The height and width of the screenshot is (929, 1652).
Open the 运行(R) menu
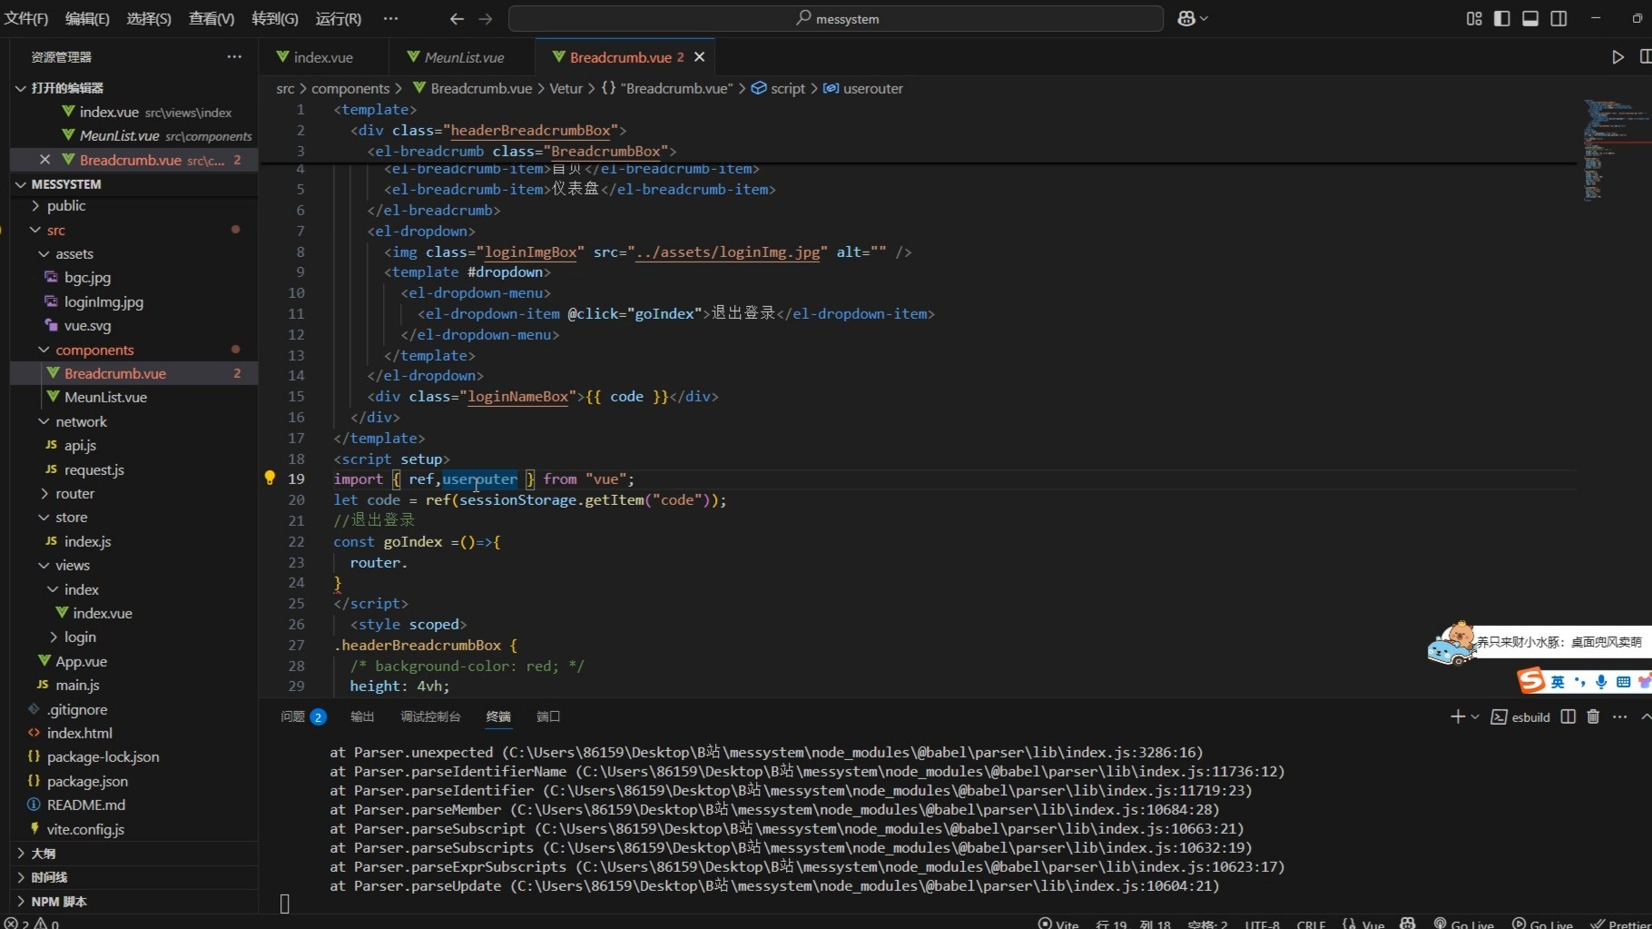(338, 18)
